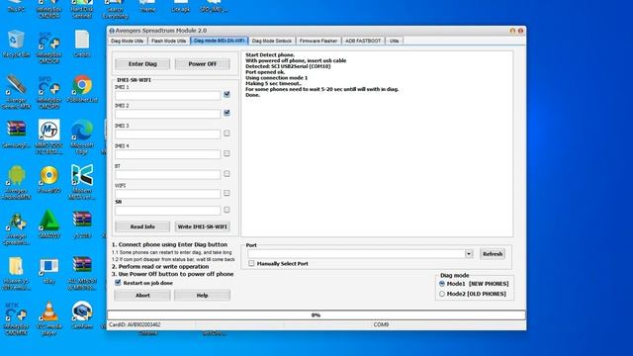Focus the IMEI 4 input field
The height and width of the screenshot is (356, 633).
pos(167,154)
